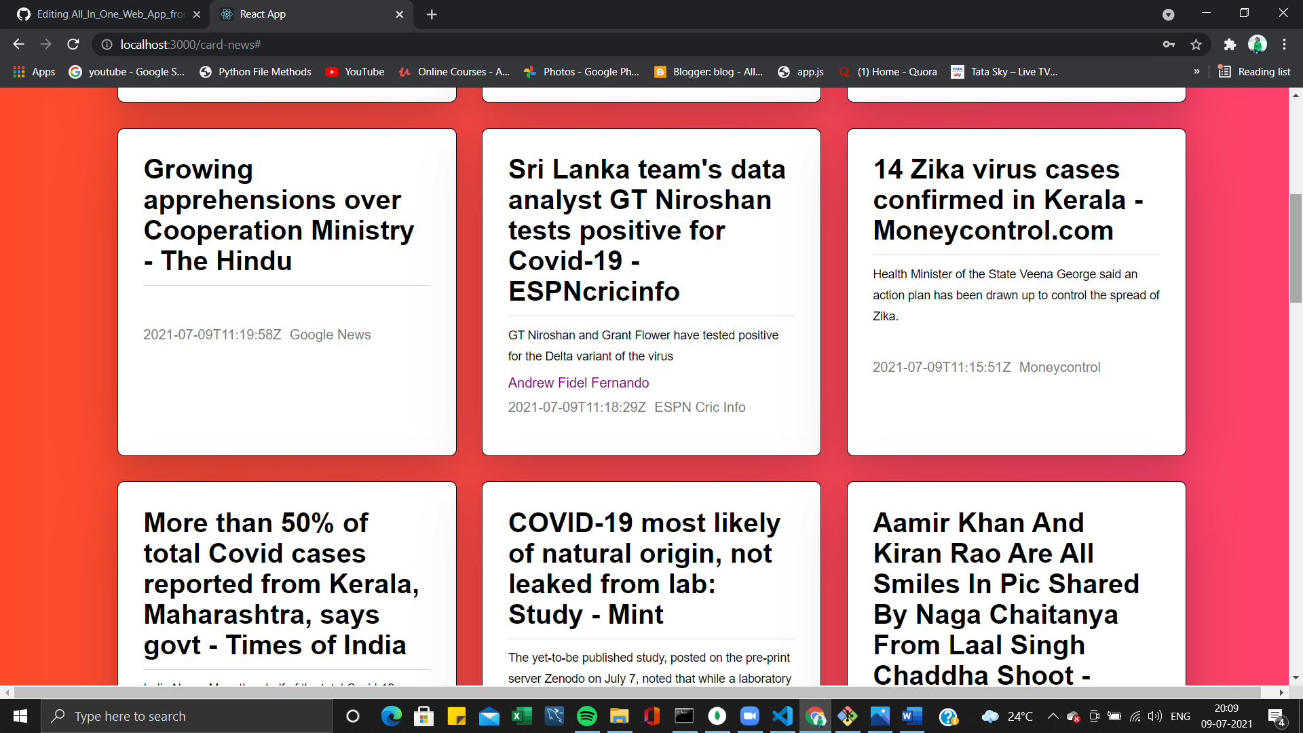Click the taskbar search box
Viewport: 1303px width, 733px height.
(x=187, y=716)
